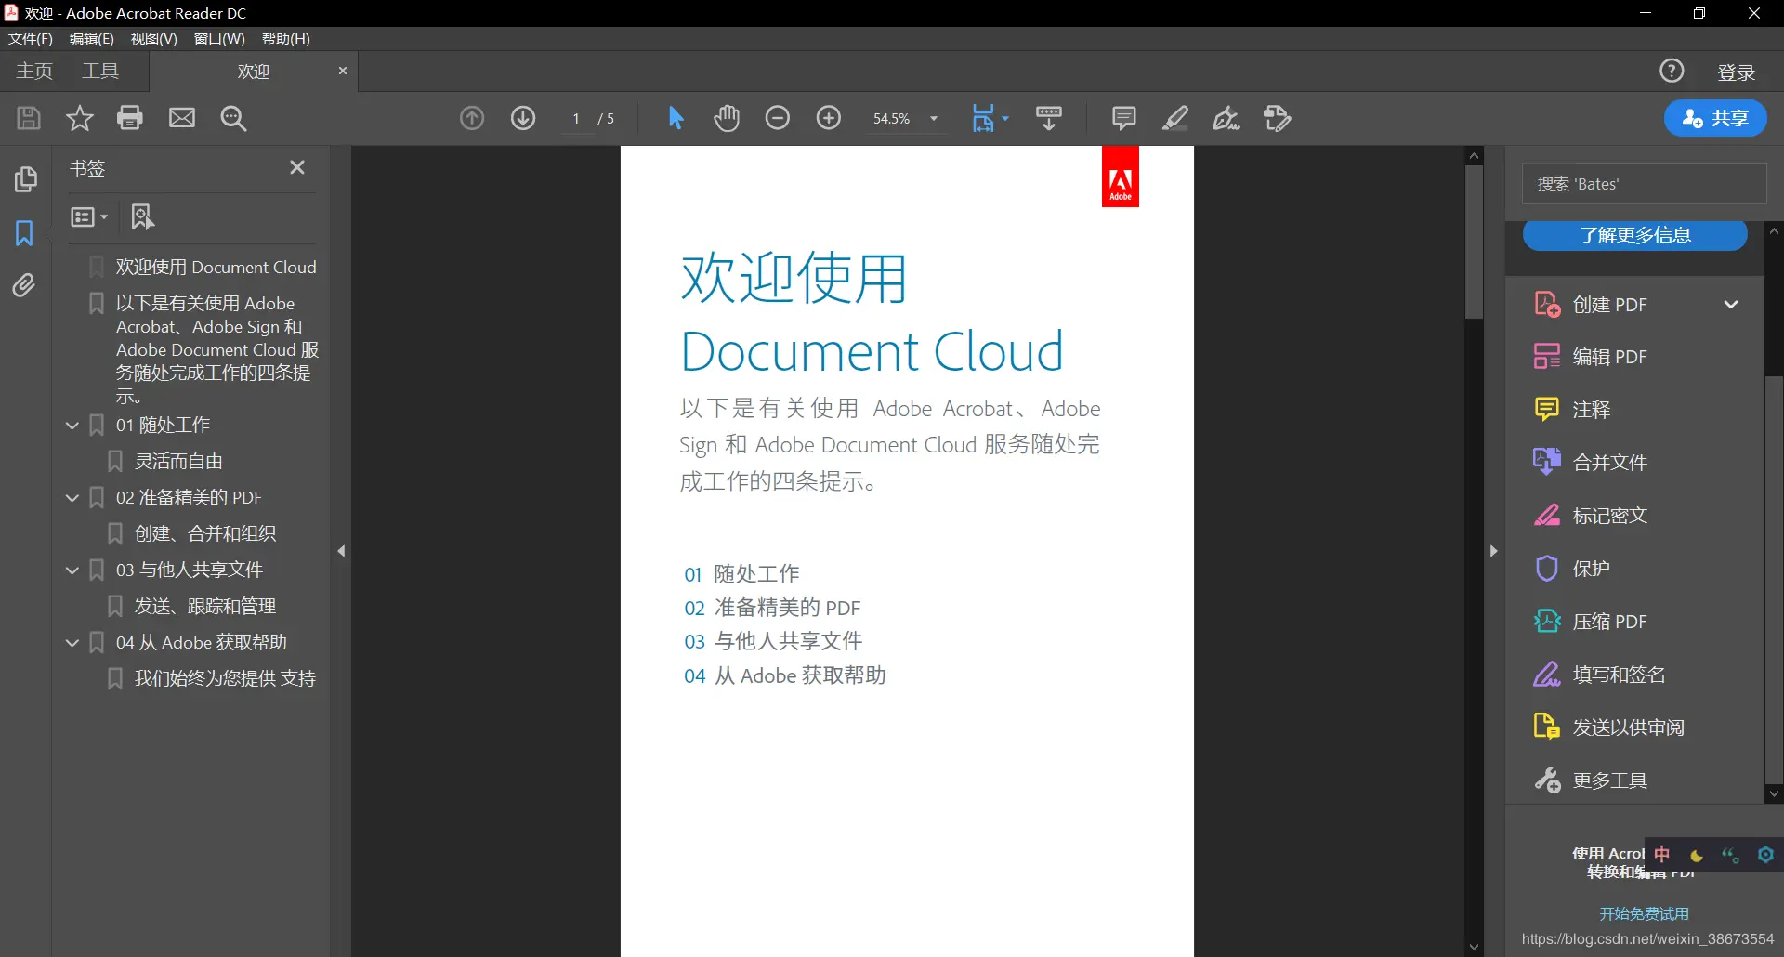Open the Help question mark icon
Image resolution: width=1784 pixels, height=957 pixels.
pyautogui.click(x=1672, y=71)
